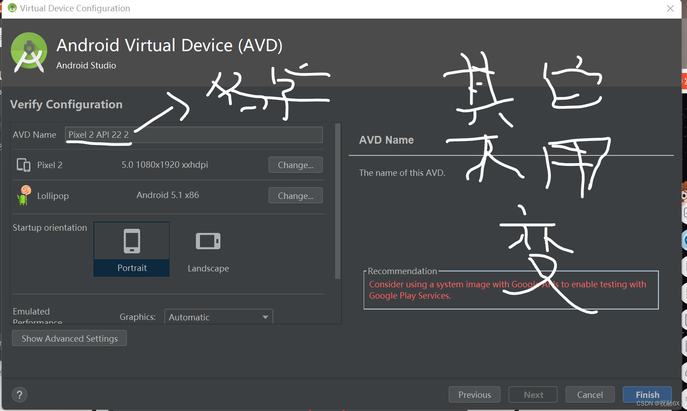
Task: Click the Virtual Device Configuration title icon
Action: click(12, 8)
